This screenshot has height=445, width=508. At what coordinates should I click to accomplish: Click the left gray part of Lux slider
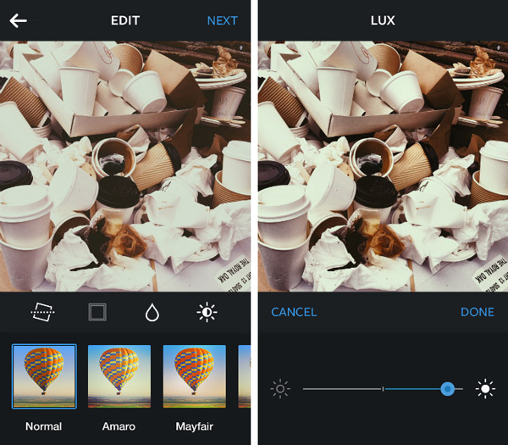pyautogui.click(x=342, y=388)
